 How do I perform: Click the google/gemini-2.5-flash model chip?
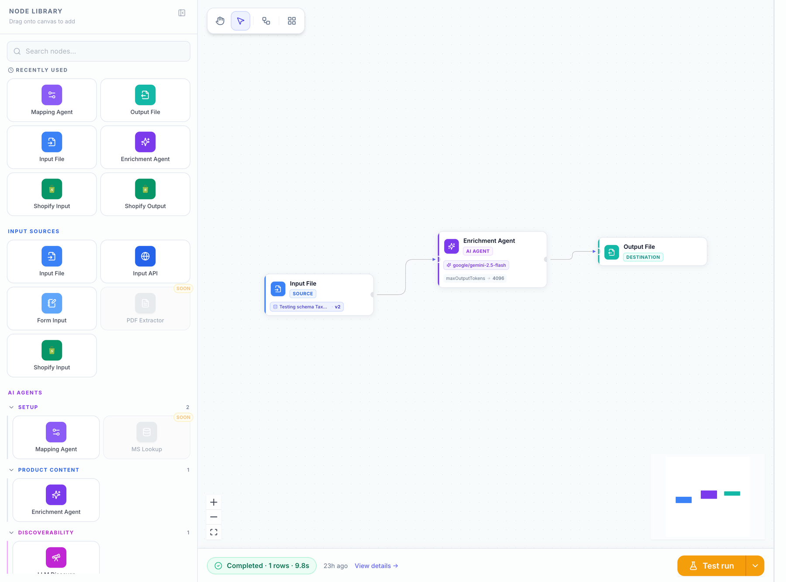click(x=476, y=265)
